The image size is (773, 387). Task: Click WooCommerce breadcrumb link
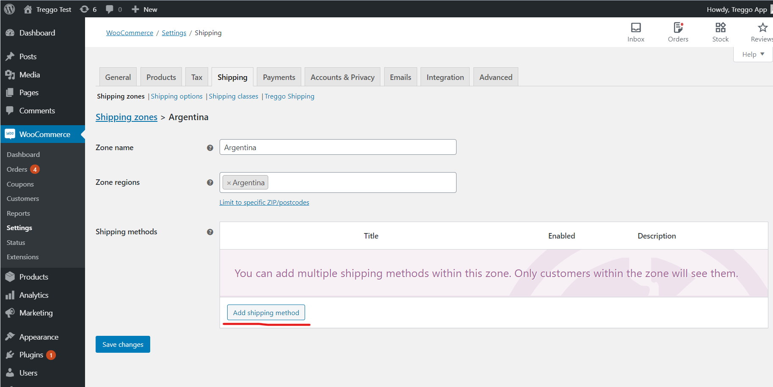(x=129, y=33)
